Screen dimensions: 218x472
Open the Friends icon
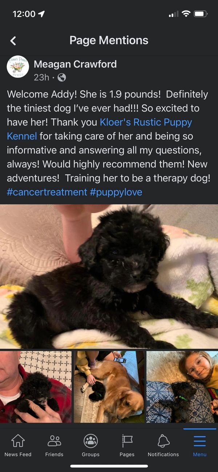54,441
